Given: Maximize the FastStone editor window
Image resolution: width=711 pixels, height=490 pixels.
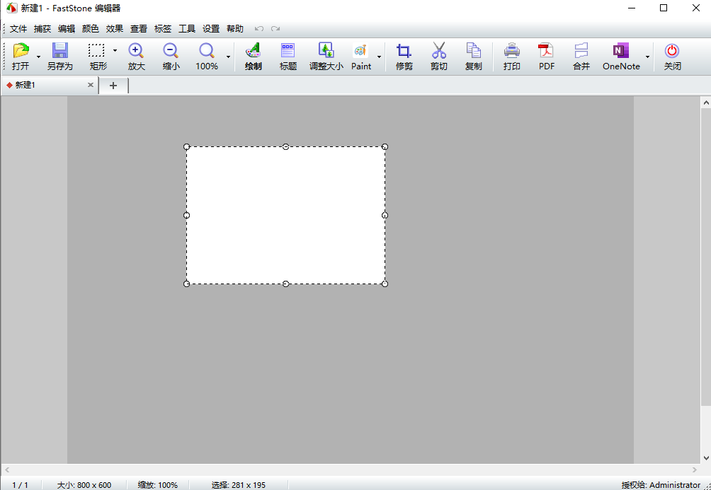Looking at the screenshot, I should pos(664,8).
